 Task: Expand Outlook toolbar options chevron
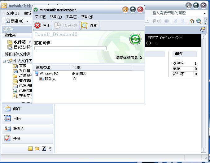[206, 21]
